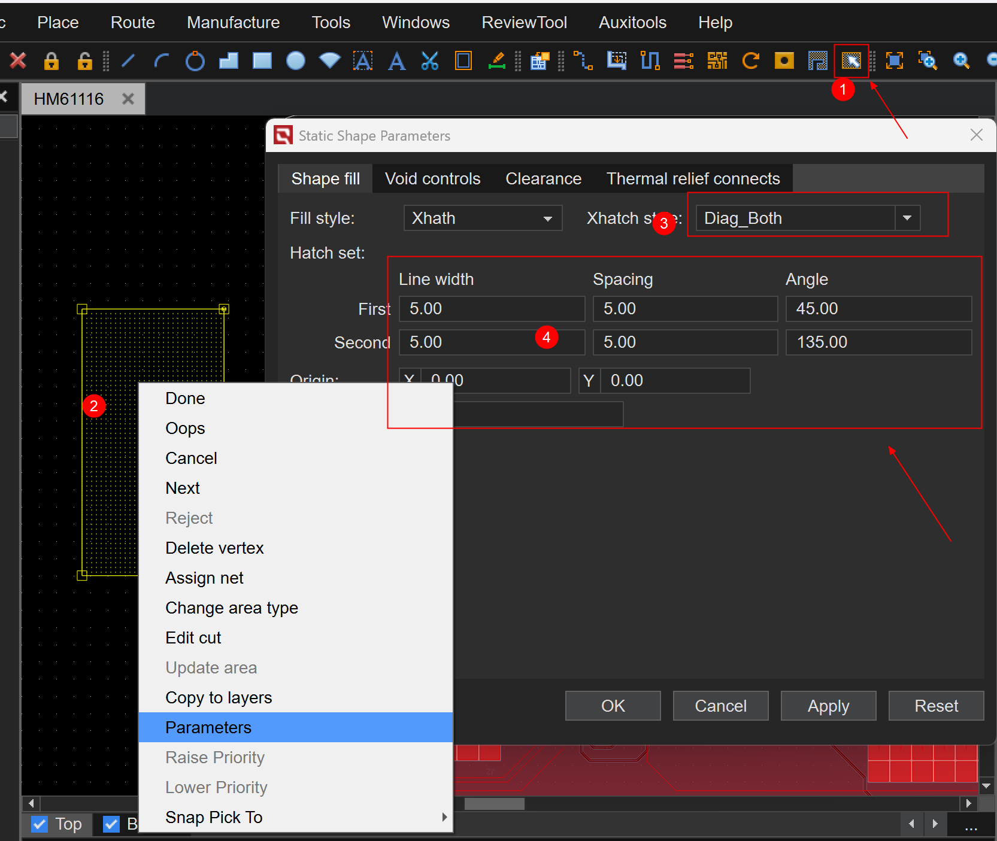997x841 pixels.
Task: Close the HM61116 document tab
Action: pos(128,99)
